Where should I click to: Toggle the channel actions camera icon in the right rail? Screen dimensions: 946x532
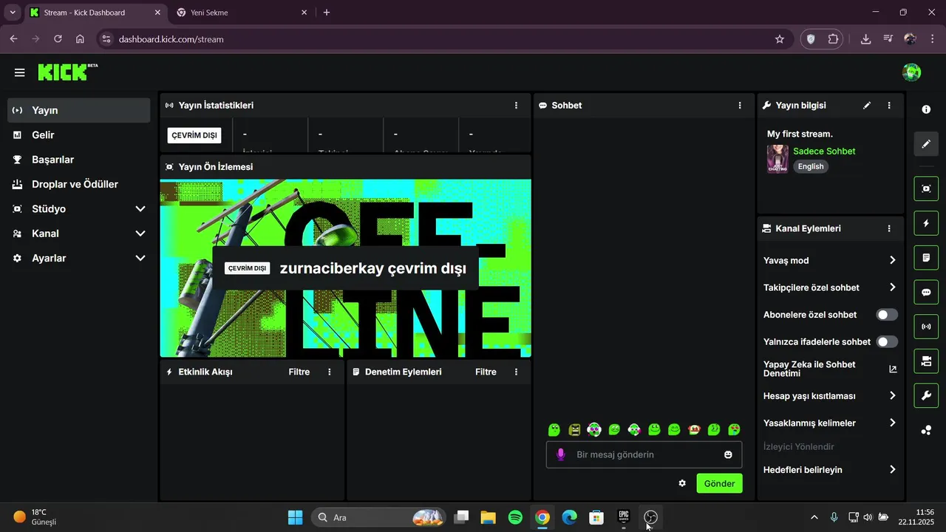[x=926, y=361]
